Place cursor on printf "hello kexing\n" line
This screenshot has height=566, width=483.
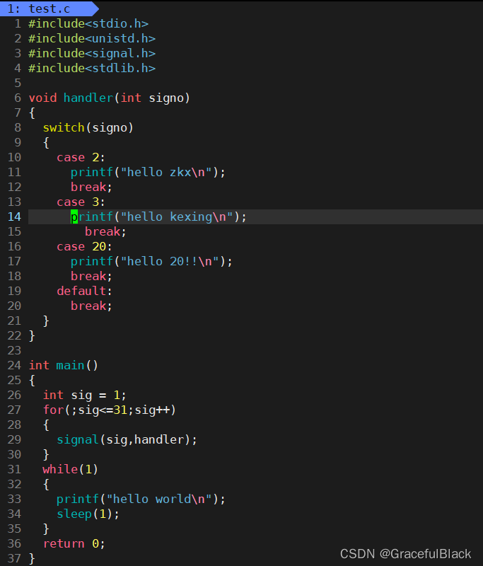[x=158, y=217]
